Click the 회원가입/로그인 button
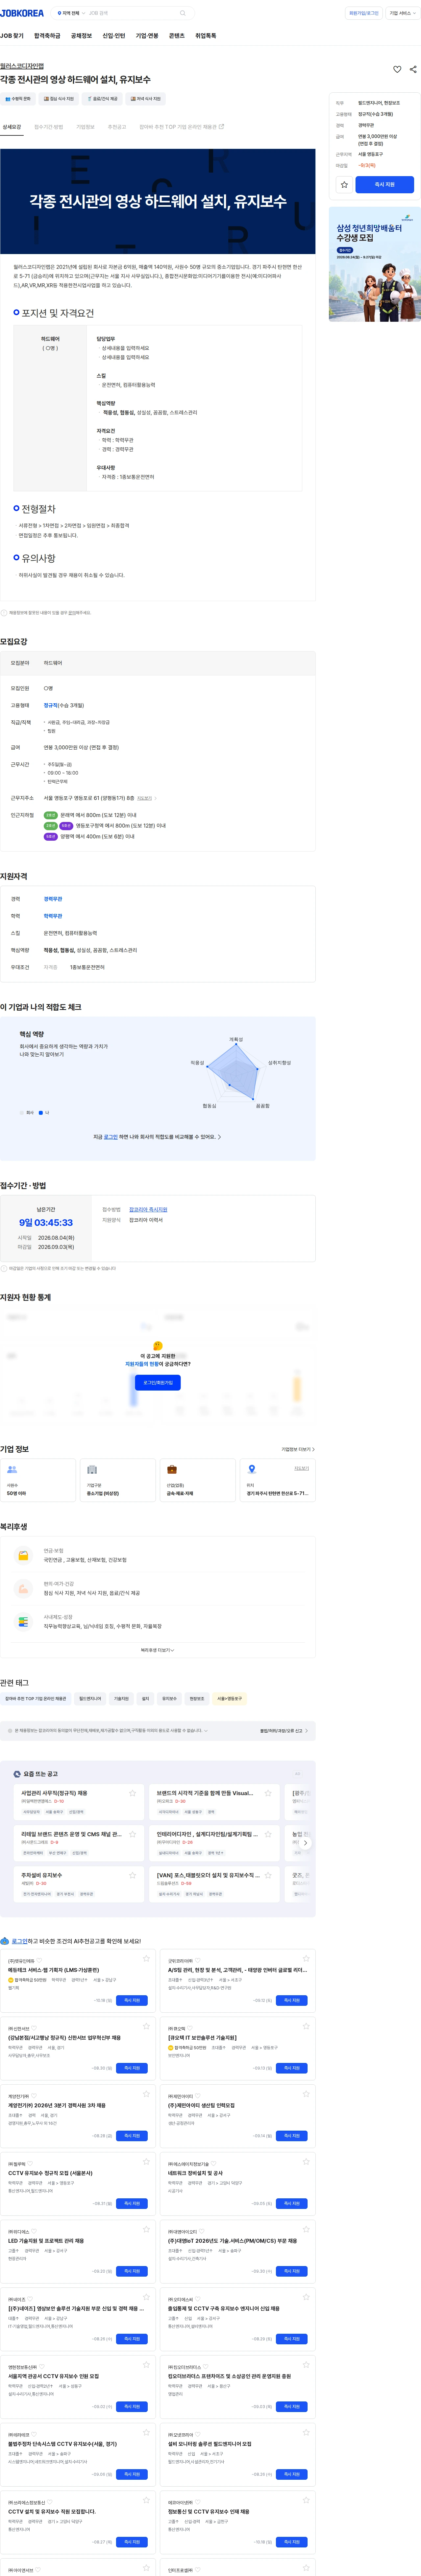Image resolution: width=421 pixels, height=2576 pixels. point(364,13)
